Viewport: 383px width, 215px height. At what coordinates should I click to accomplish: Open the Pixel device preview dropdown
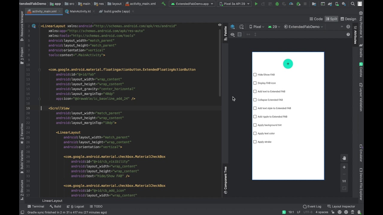click(x=257, y=27)
